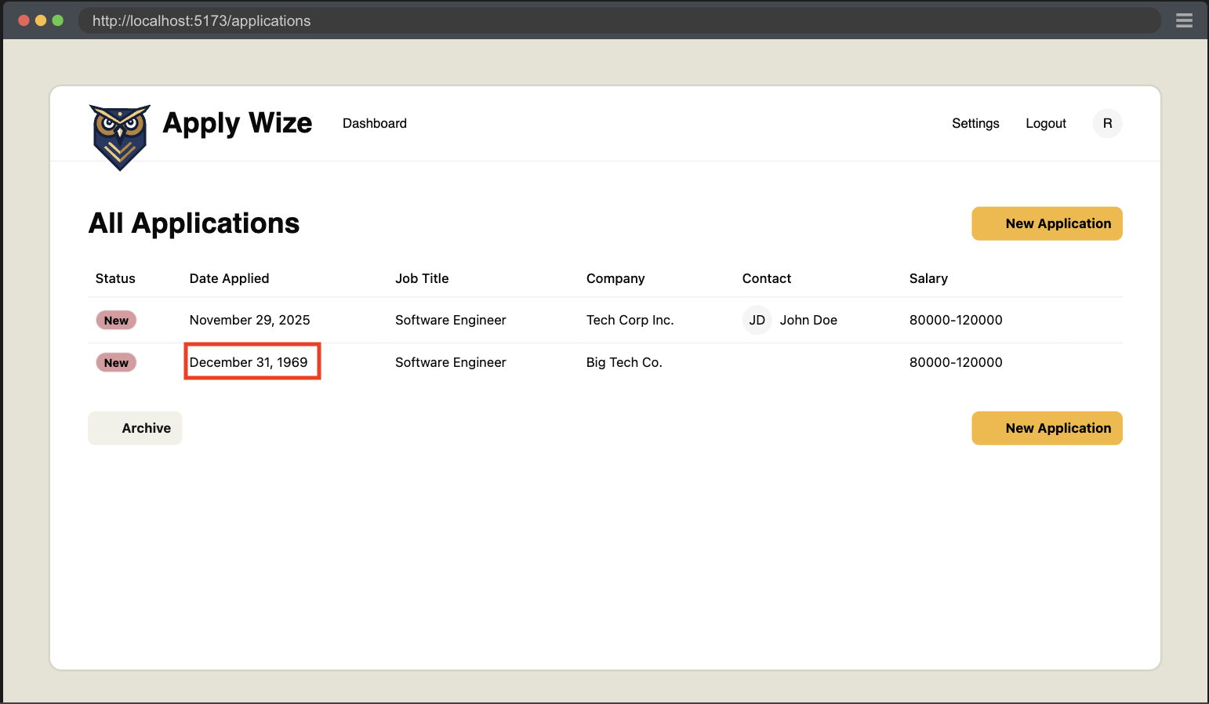Viewport: 1209px width, 704px height.
Task: Select the New status pill on Tech Corp row
Action: coord(115,320)
